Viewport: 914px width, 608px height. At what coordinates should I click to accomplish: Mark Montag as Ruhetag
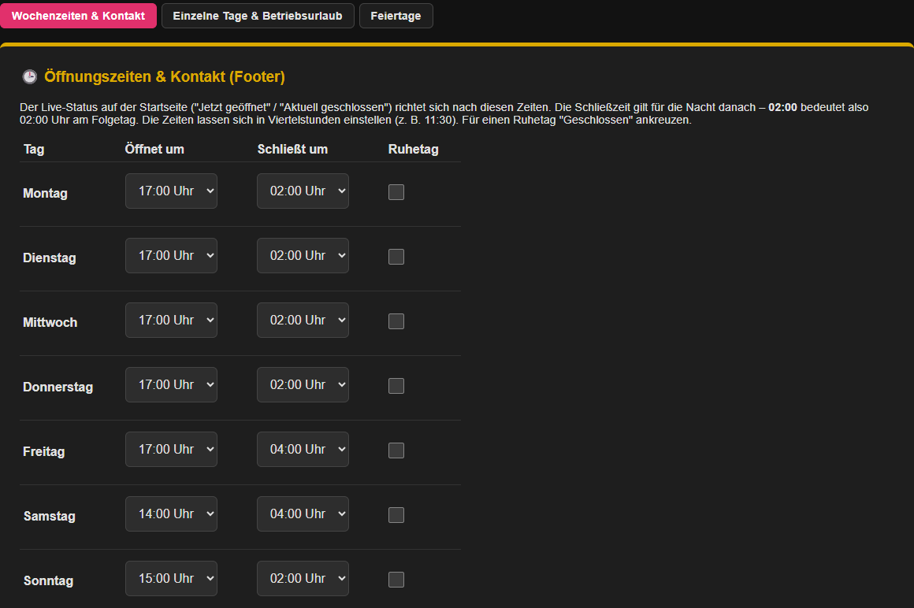(396, 192)
